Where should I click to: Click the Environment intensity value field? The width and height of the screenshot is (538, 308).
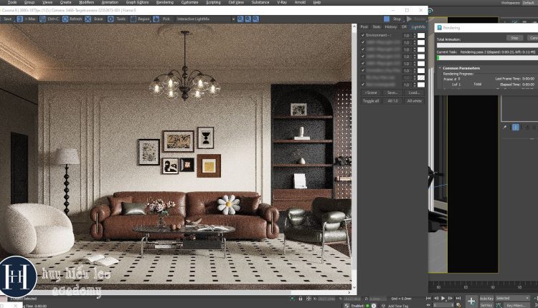pyautogui.click(x=407, y=35)
